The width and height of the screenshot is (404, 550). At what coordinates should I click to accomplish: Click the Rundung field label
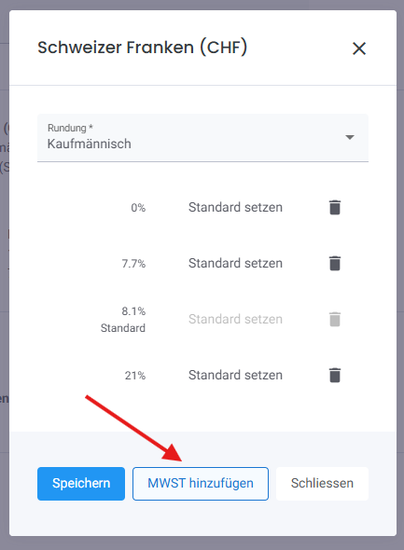click(70, 128)
